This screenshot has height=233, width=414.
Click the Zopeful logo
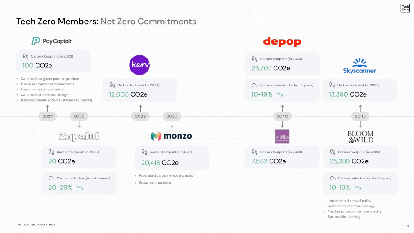point(79,136)
